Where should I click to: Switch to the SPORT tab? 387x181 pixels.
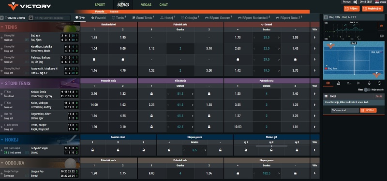pos(100,5)
